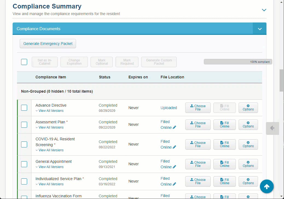The height and width of the screenshot is (199, 284).
Task: Collapse the Compliance Documents panel chevron
Action: click(260, 29)
